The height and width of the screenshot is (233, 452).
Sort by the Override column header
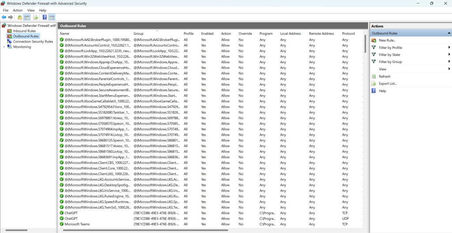pos(247,33)
